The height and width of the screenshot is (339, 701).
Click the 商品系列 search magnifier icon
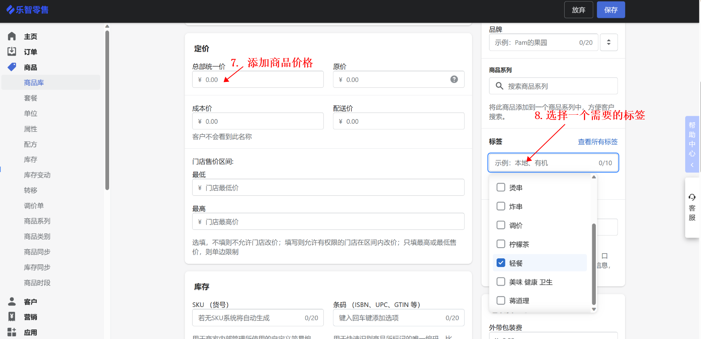[x=499, y=86]
